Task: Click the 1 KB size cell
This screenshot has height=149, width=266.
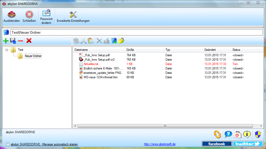Action: pos(129,64)
